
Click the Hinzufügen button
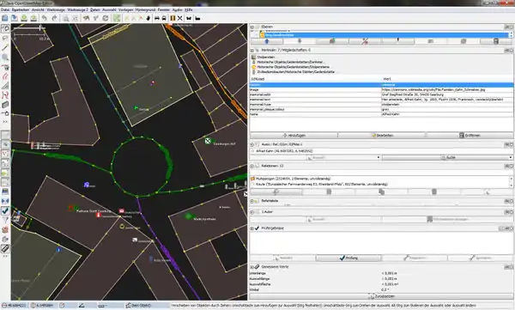(294, 136)
